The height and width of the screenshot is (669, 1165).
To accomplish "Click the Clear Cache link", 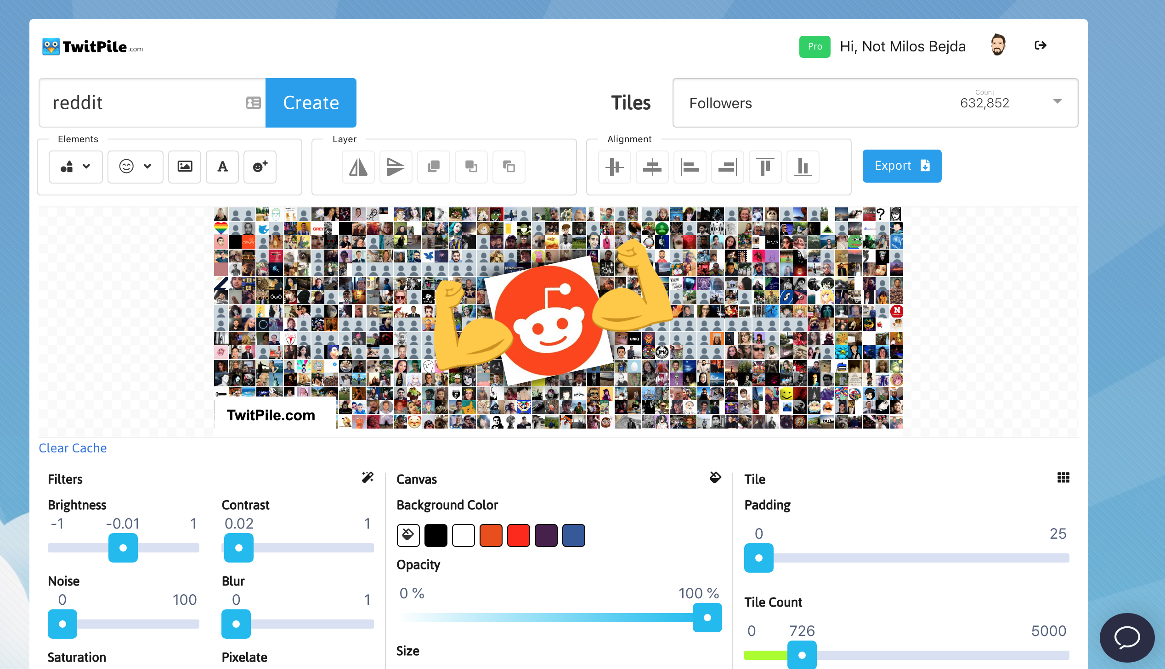I will click(73, 448).
